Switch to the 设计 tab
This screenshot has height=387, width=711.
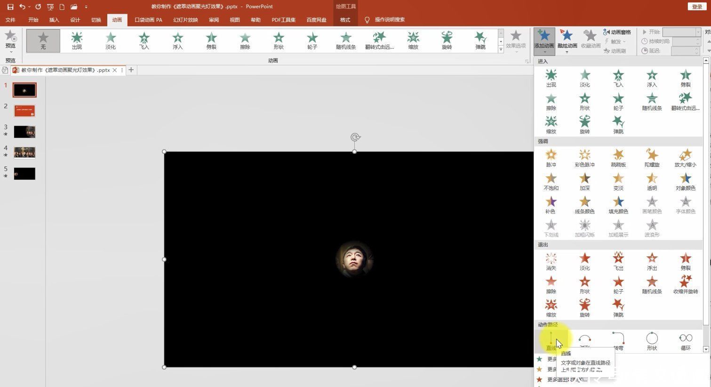75,20
